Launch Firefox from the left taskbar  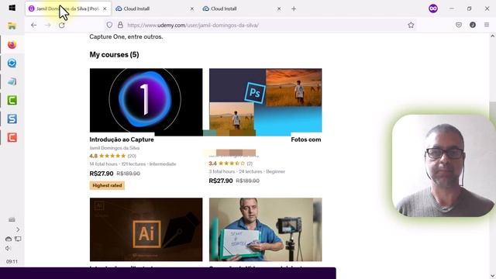(x=12, y=45)
